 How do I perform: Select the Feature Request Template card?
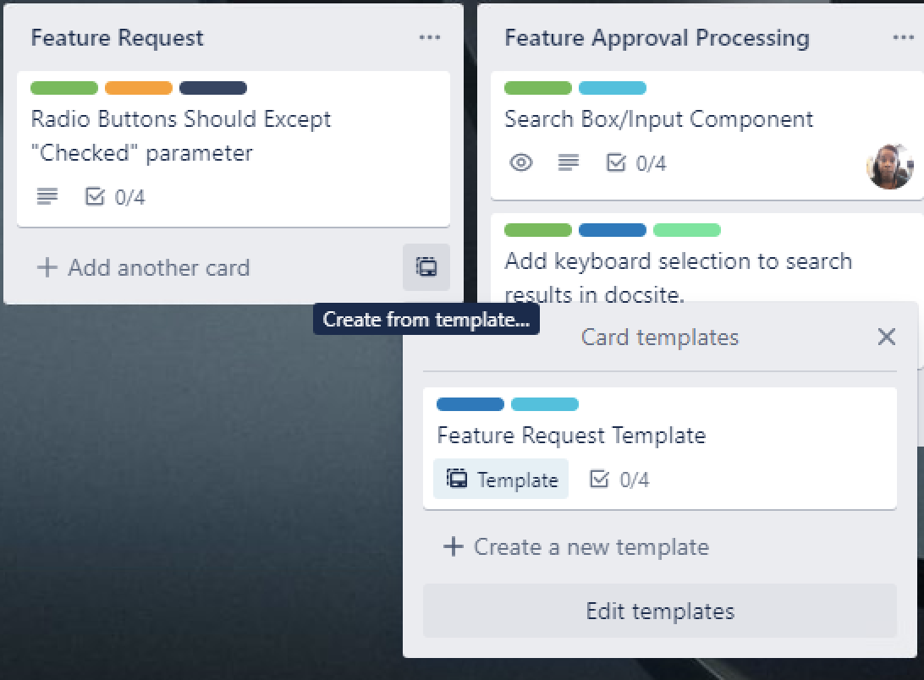tap(571, 435)
